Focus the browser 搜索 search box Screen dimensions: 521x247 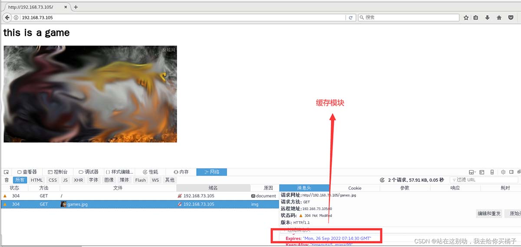click(x=409, y=18)
